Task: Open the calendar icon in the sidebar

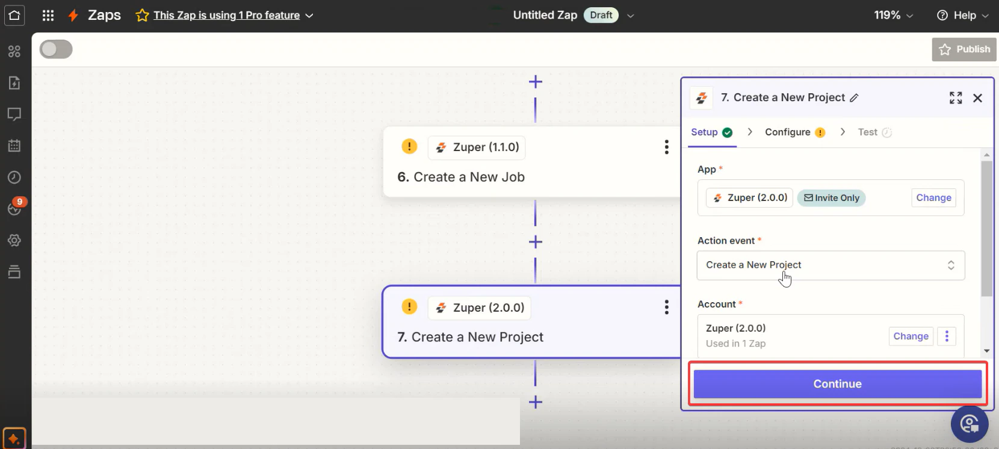Action: point(14,145)
